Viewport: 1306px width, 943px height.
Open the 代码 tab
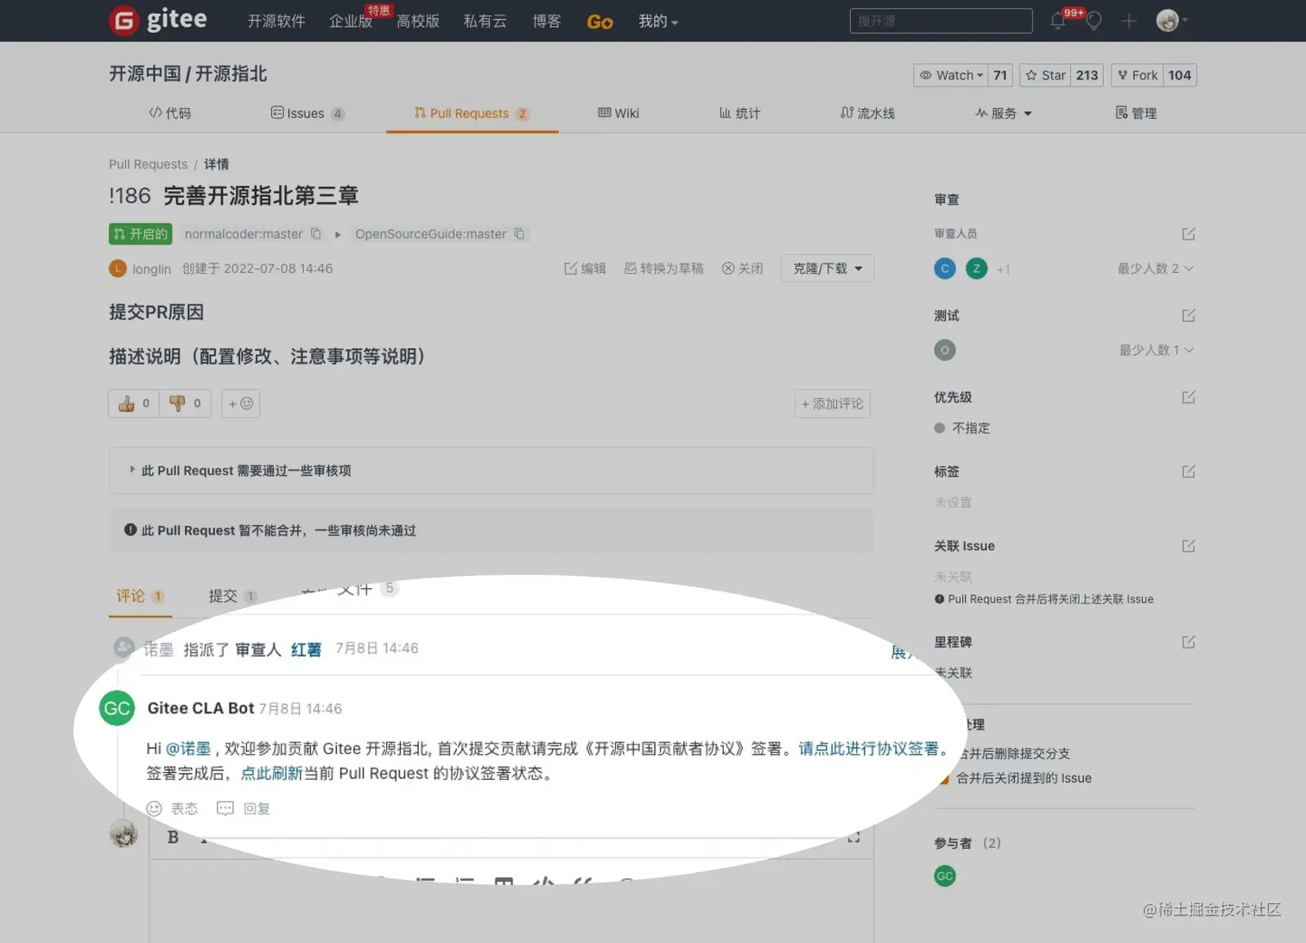click(x=170, y=113)
